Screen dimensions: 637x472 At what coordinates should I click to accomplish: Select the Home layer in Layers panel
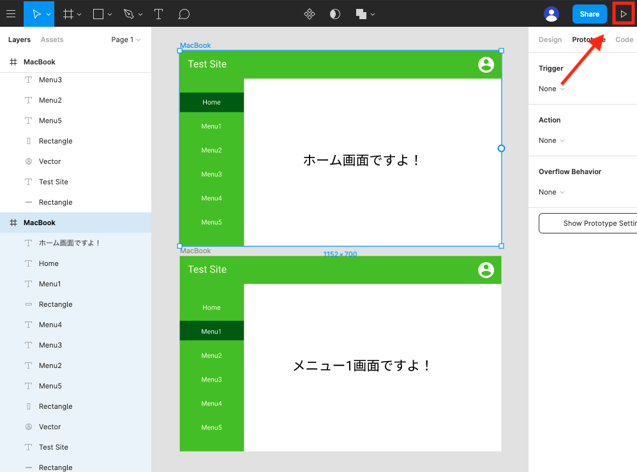click(x=75, y=263)
